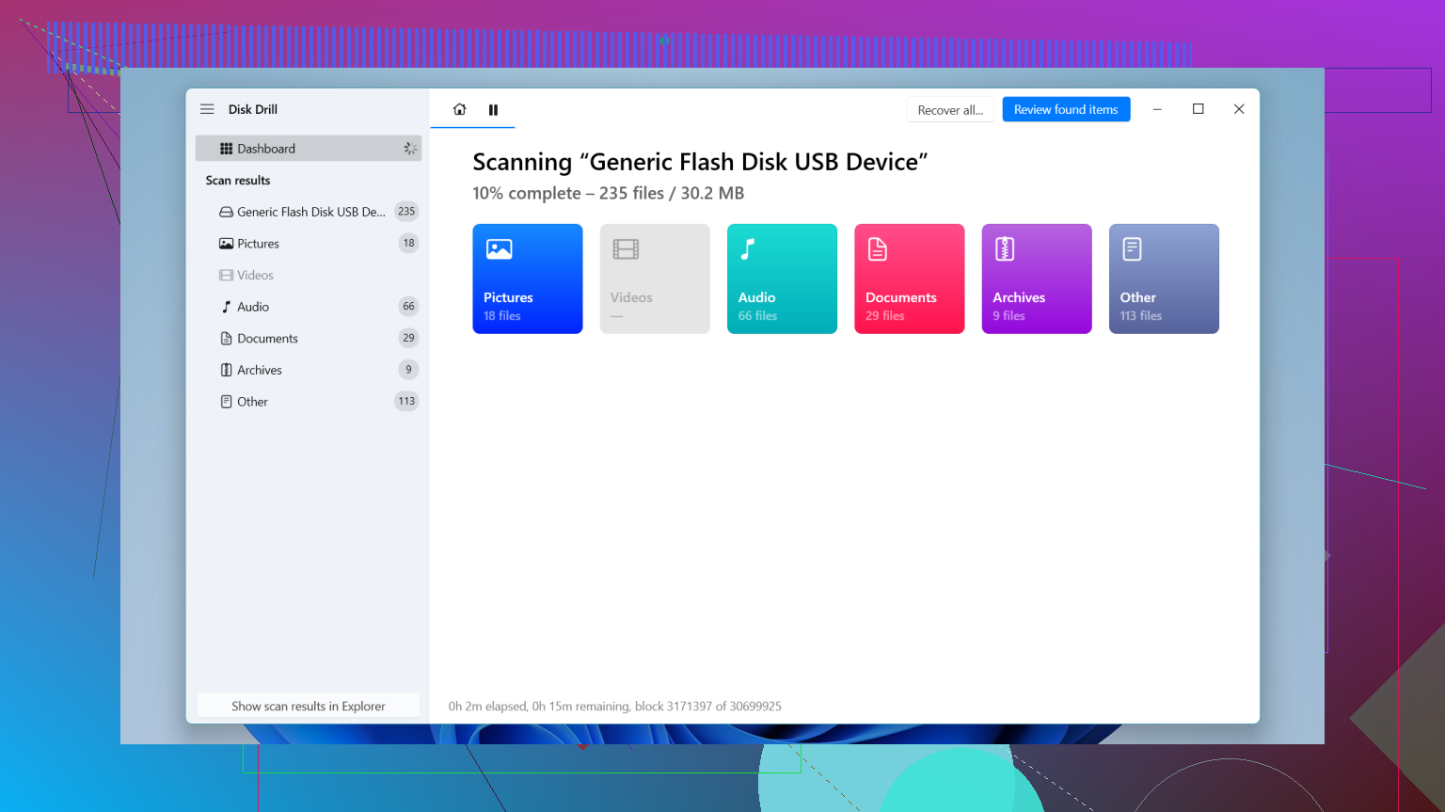
Task: Open the Pictures 18 files card
Action: [528, 279]
